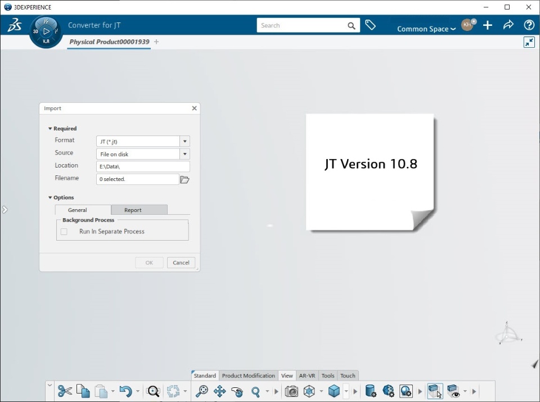Click the globe with gear settings icon
540x402 pixels.
point(406,391)
